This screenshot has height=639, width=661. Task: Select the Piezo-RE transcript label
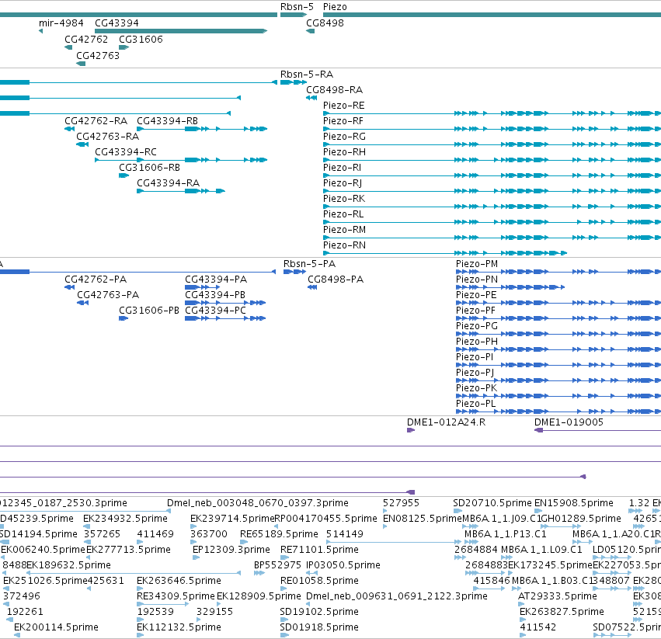click(x=343, y=106)
